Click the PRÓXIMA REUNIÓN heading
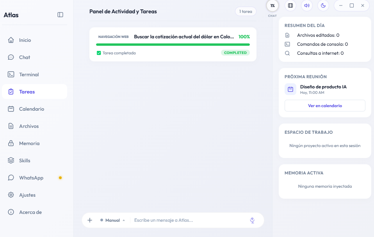The image size is (374, 237). 306,76
